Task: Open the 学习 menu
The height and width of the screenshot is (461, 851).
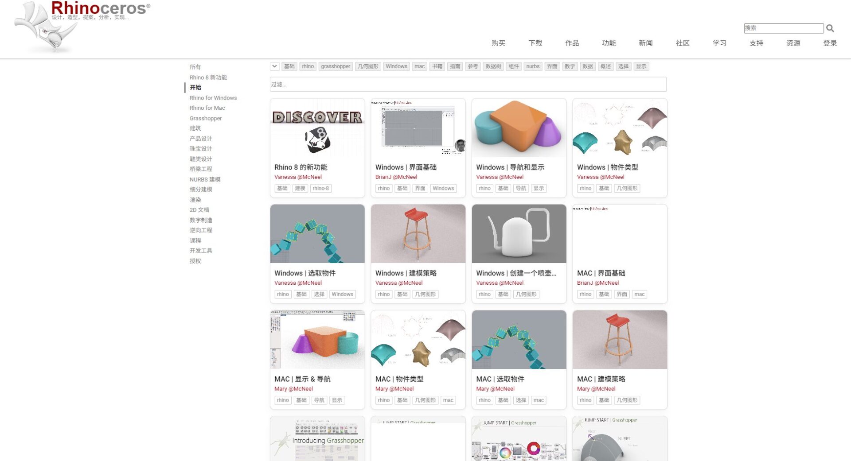Action: [719, 43]
